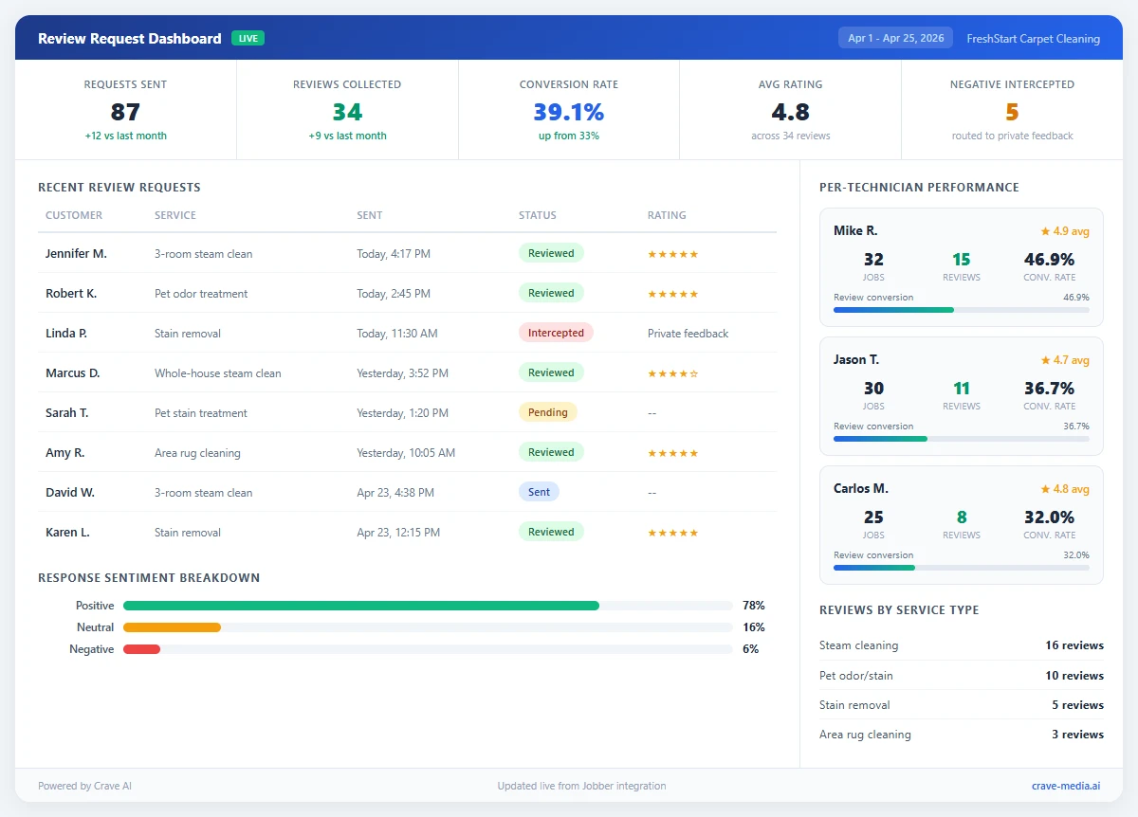Toggle the LIVE indicator badge
The image size is (1138, 817).
click(x=248, y=39)
